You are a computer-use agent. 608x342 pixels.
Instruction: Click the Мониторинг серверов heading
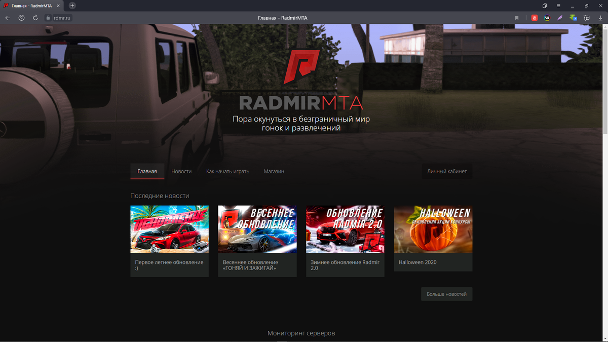[x=301, y=333]
